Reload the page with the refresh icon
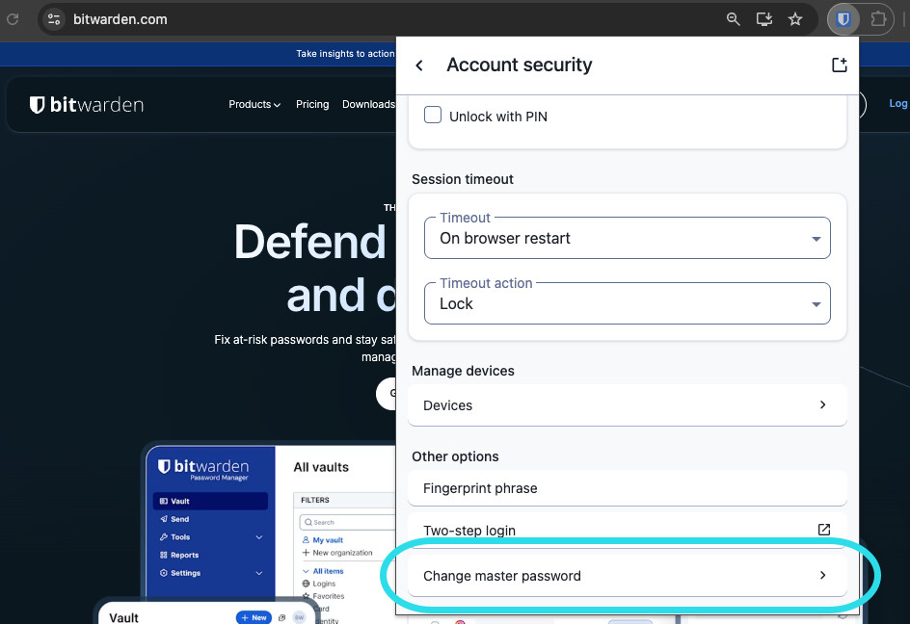910x624 pixels. pyautogui.click(x=13, y=19)
